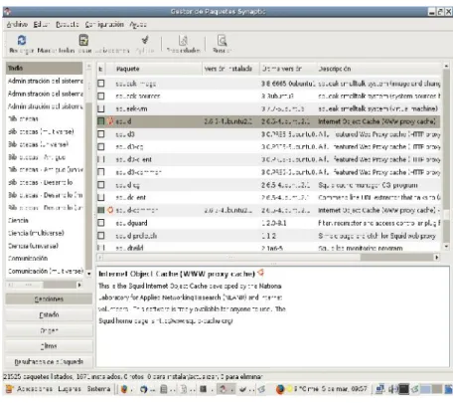Click the Estado filter button
Screen dimensions: 453x403
pyautogui.click(x=49, y=314)
